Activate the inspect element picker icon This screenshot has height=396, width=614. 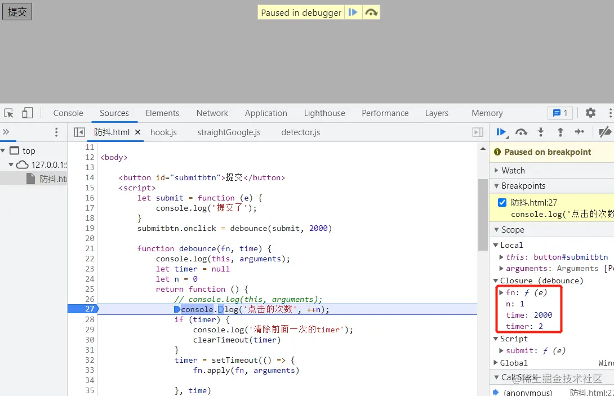pyautogui.click(x=8, y=113)
